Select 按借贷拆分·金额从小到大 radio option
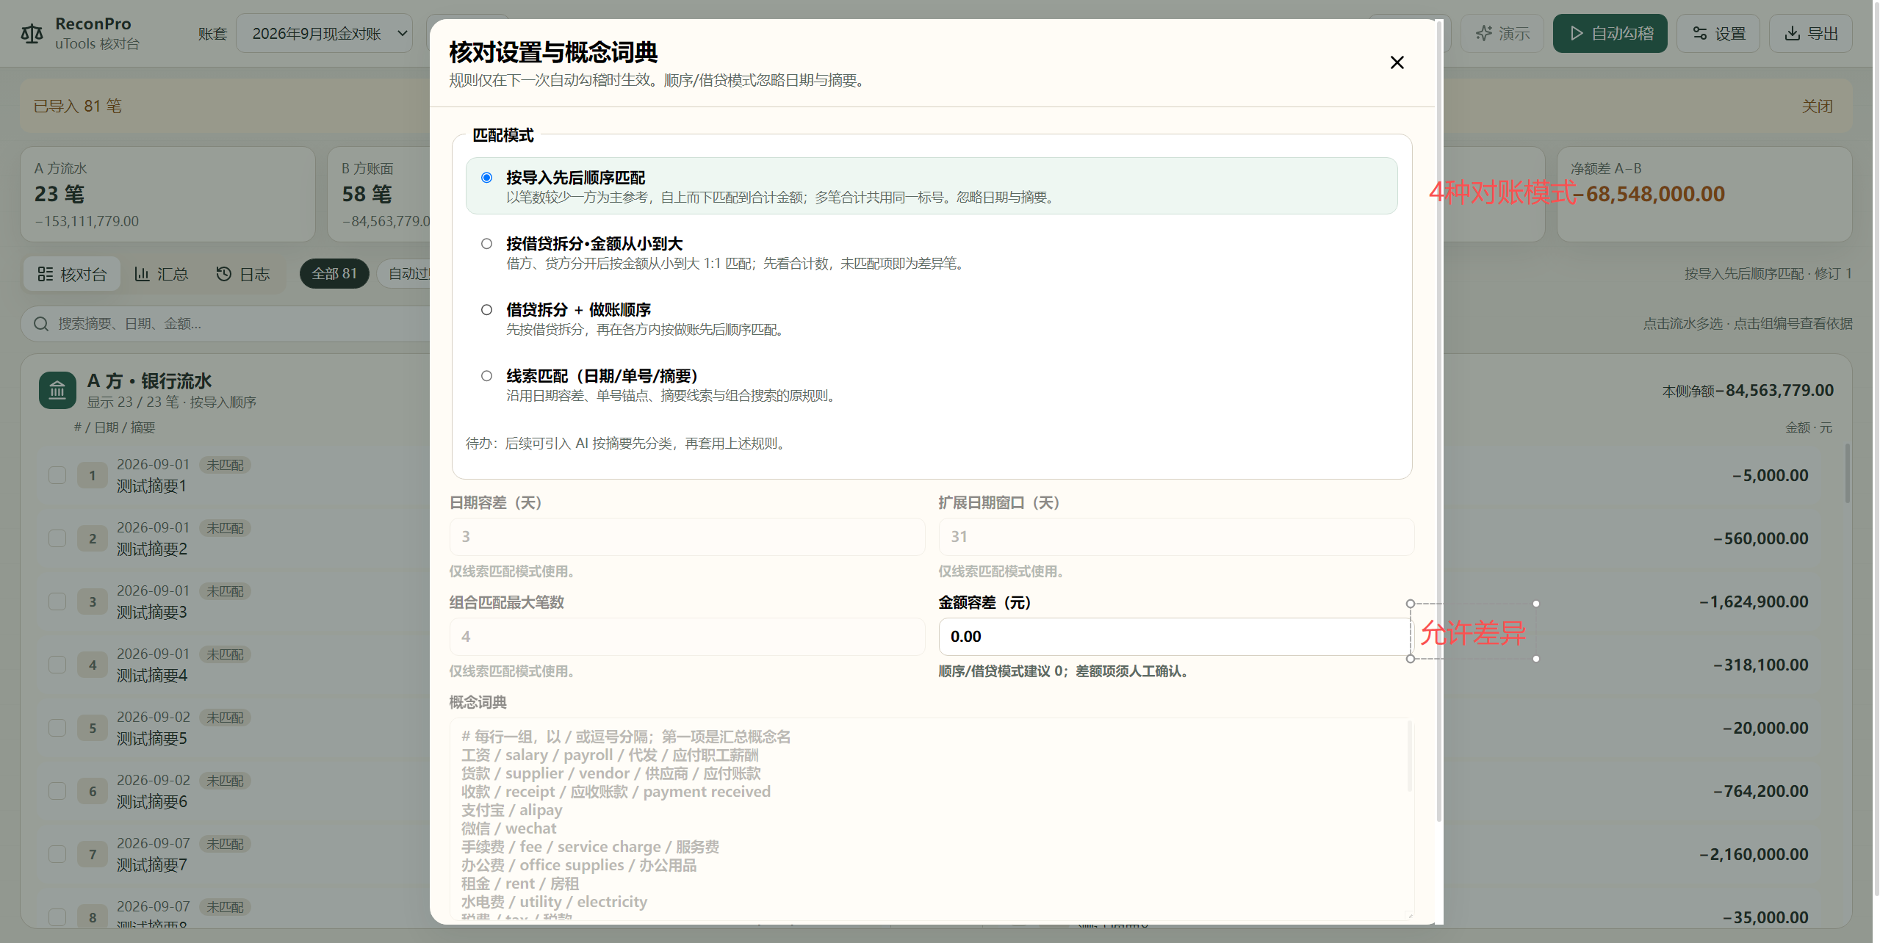Viewport: 1880px width, 943px height. pos(486,244)
